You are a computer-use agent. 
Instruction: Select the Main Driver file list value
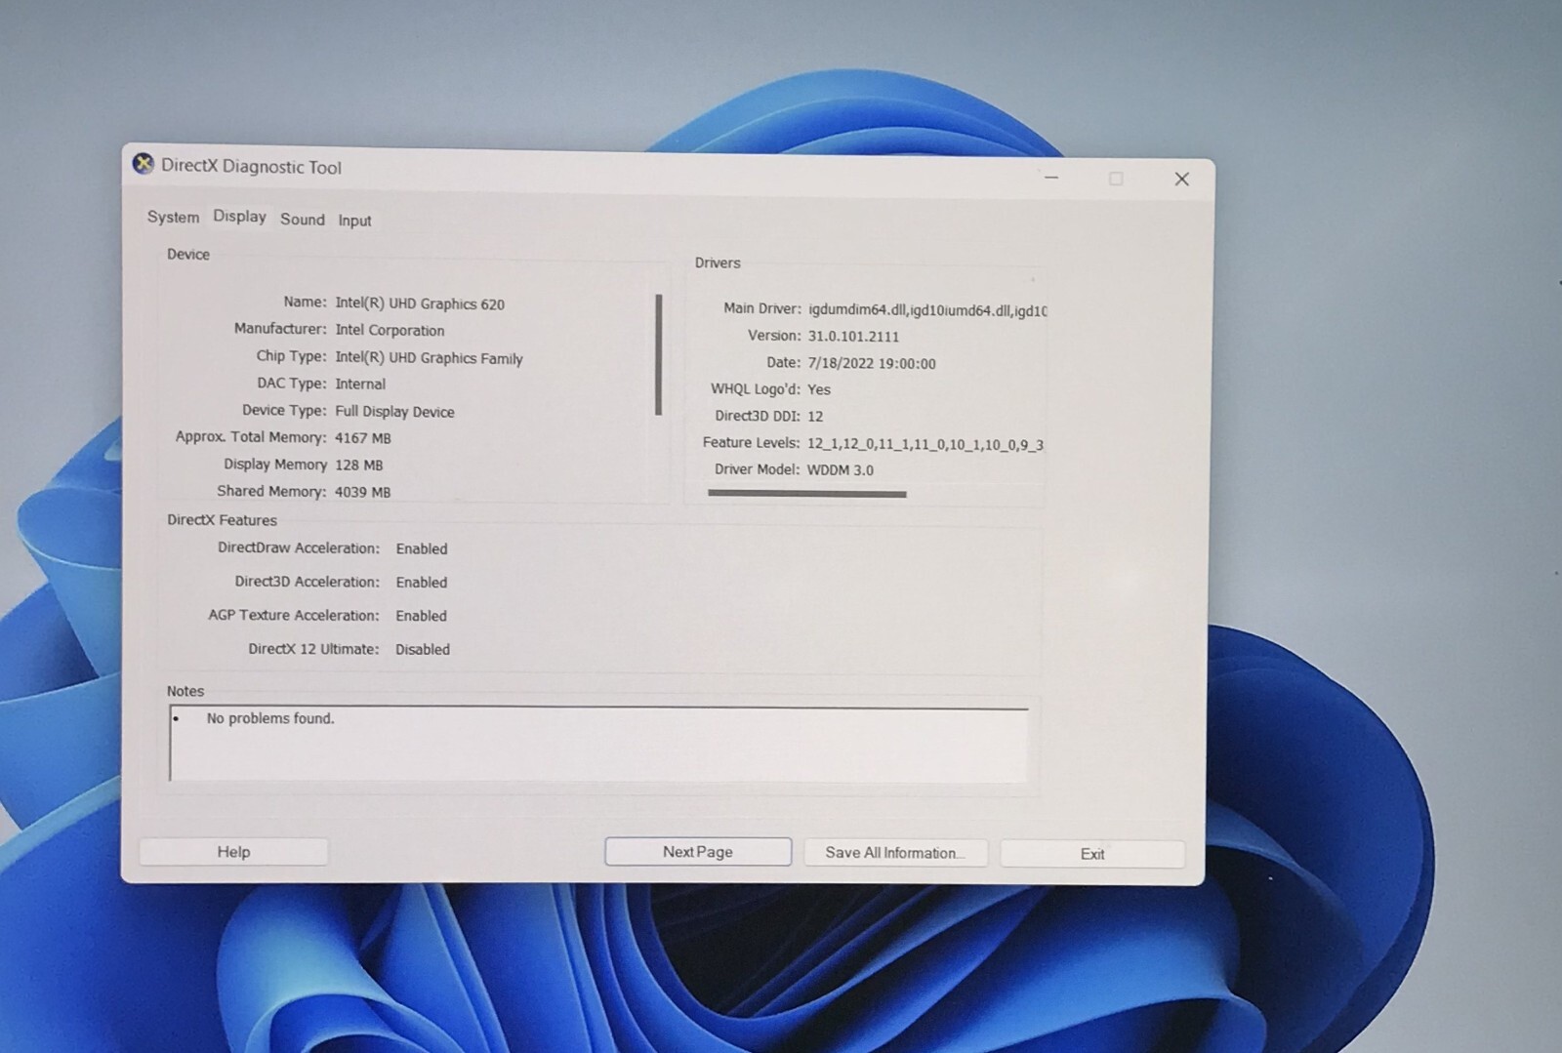927,310
